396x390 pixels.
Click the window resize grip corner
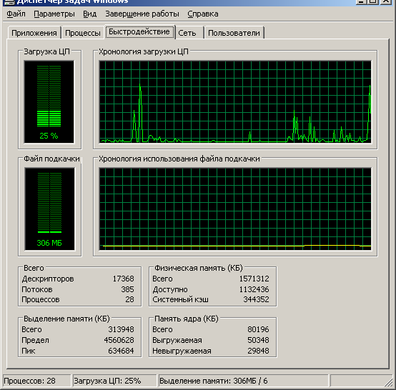[x=388, y=381]
